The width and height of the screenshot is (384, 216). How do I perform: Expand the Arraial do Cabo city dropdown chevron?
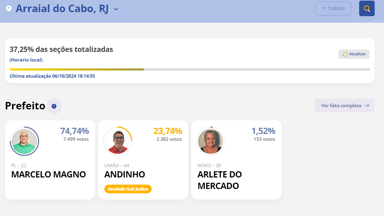pyautogui.click(x=116, y=9)
